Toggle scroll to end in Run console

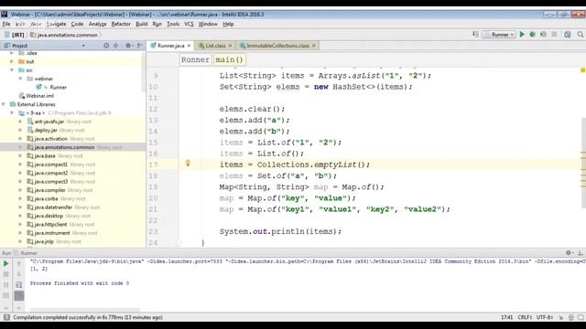[18, 296]
